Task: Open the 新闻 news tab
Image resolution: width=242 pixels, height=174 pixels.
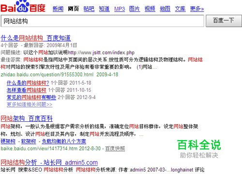Action: coord(58,9)
